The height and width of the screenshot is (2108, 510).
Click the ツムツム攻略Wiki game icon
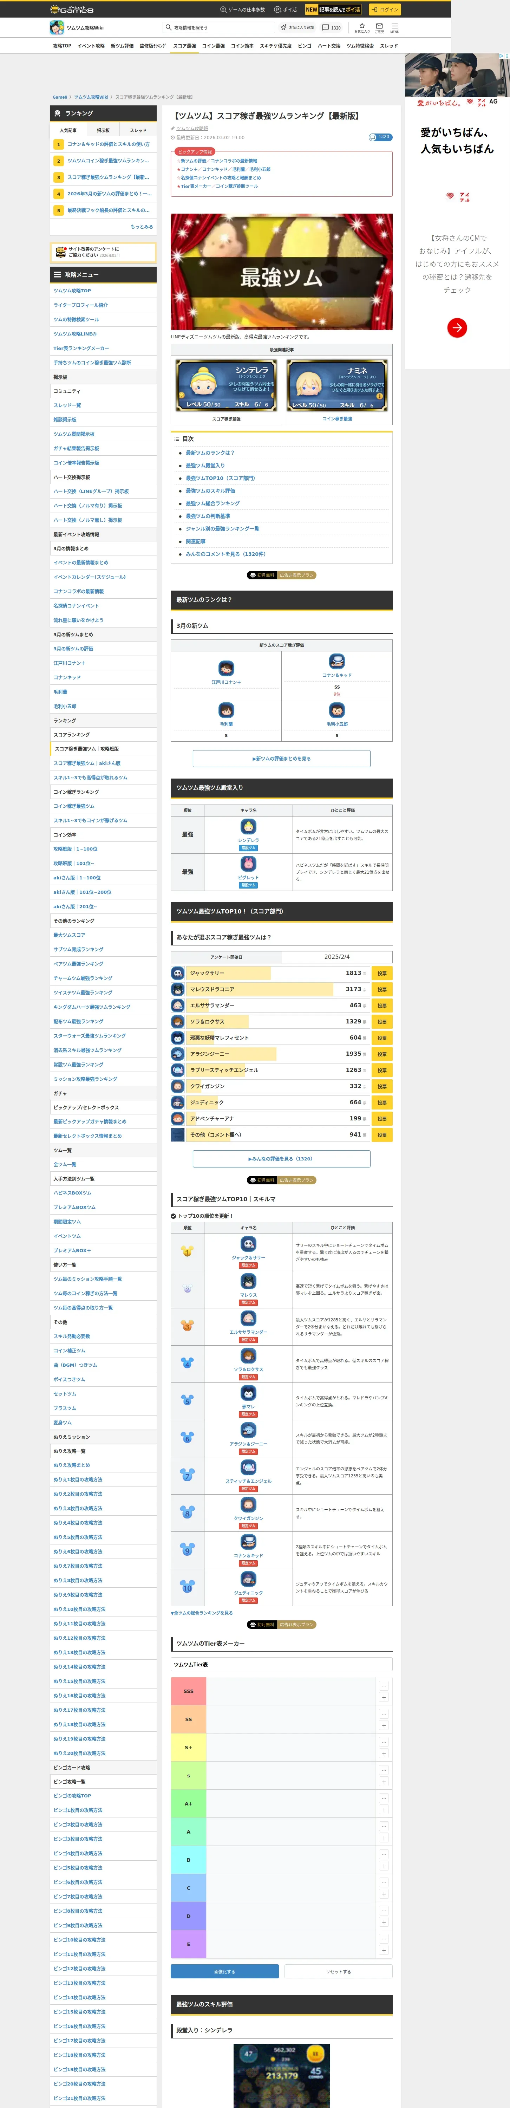point(57,28)
